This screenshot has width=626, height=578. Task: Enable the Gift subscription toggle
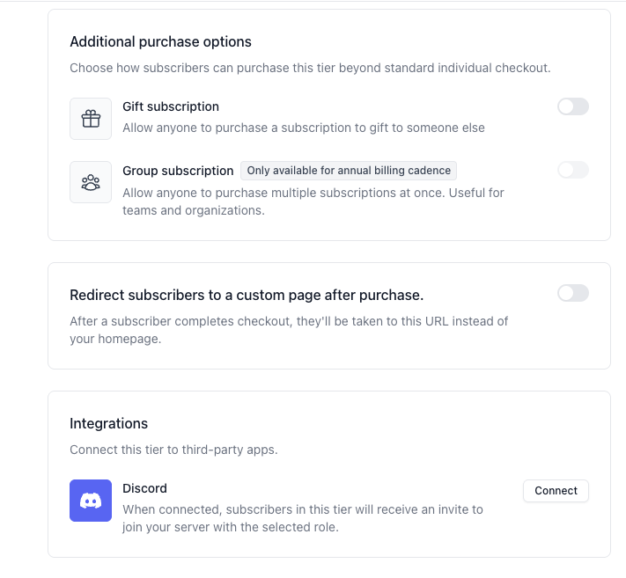[573, 106]
